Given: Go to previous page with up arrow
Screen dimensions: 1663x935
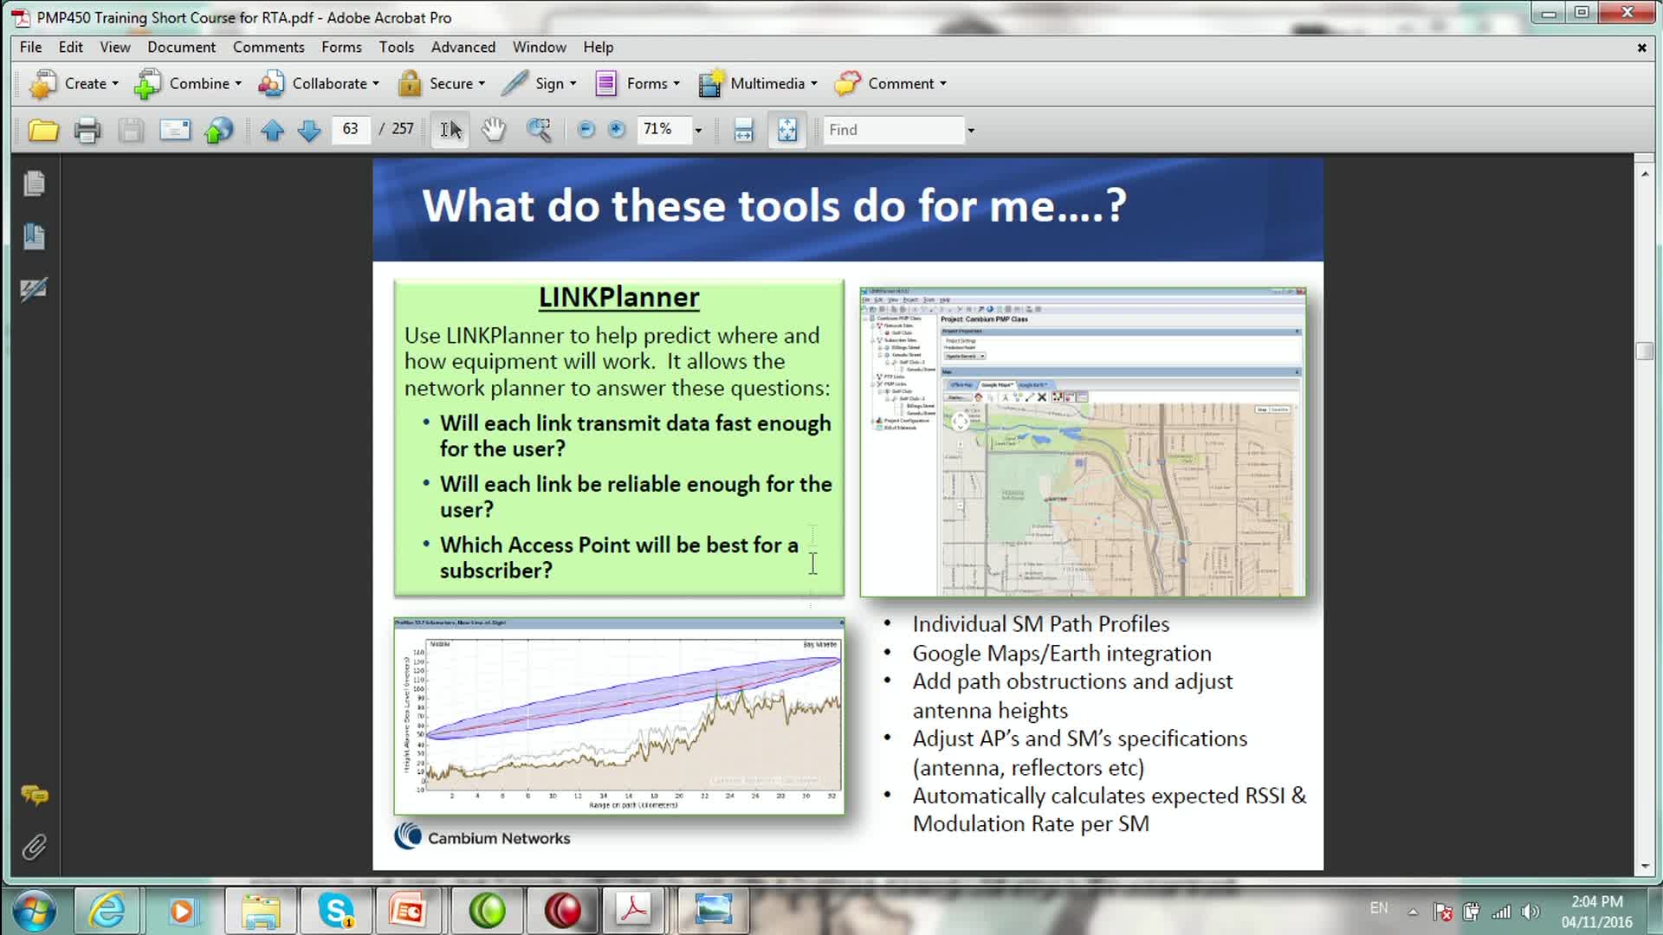Looking at the screenshot, I should point(272,130).
